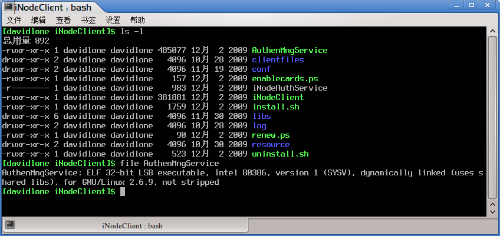This screenshot has height=236, width=500.
Task: Click the file size 485077
Action: click(x=172, y=51)
